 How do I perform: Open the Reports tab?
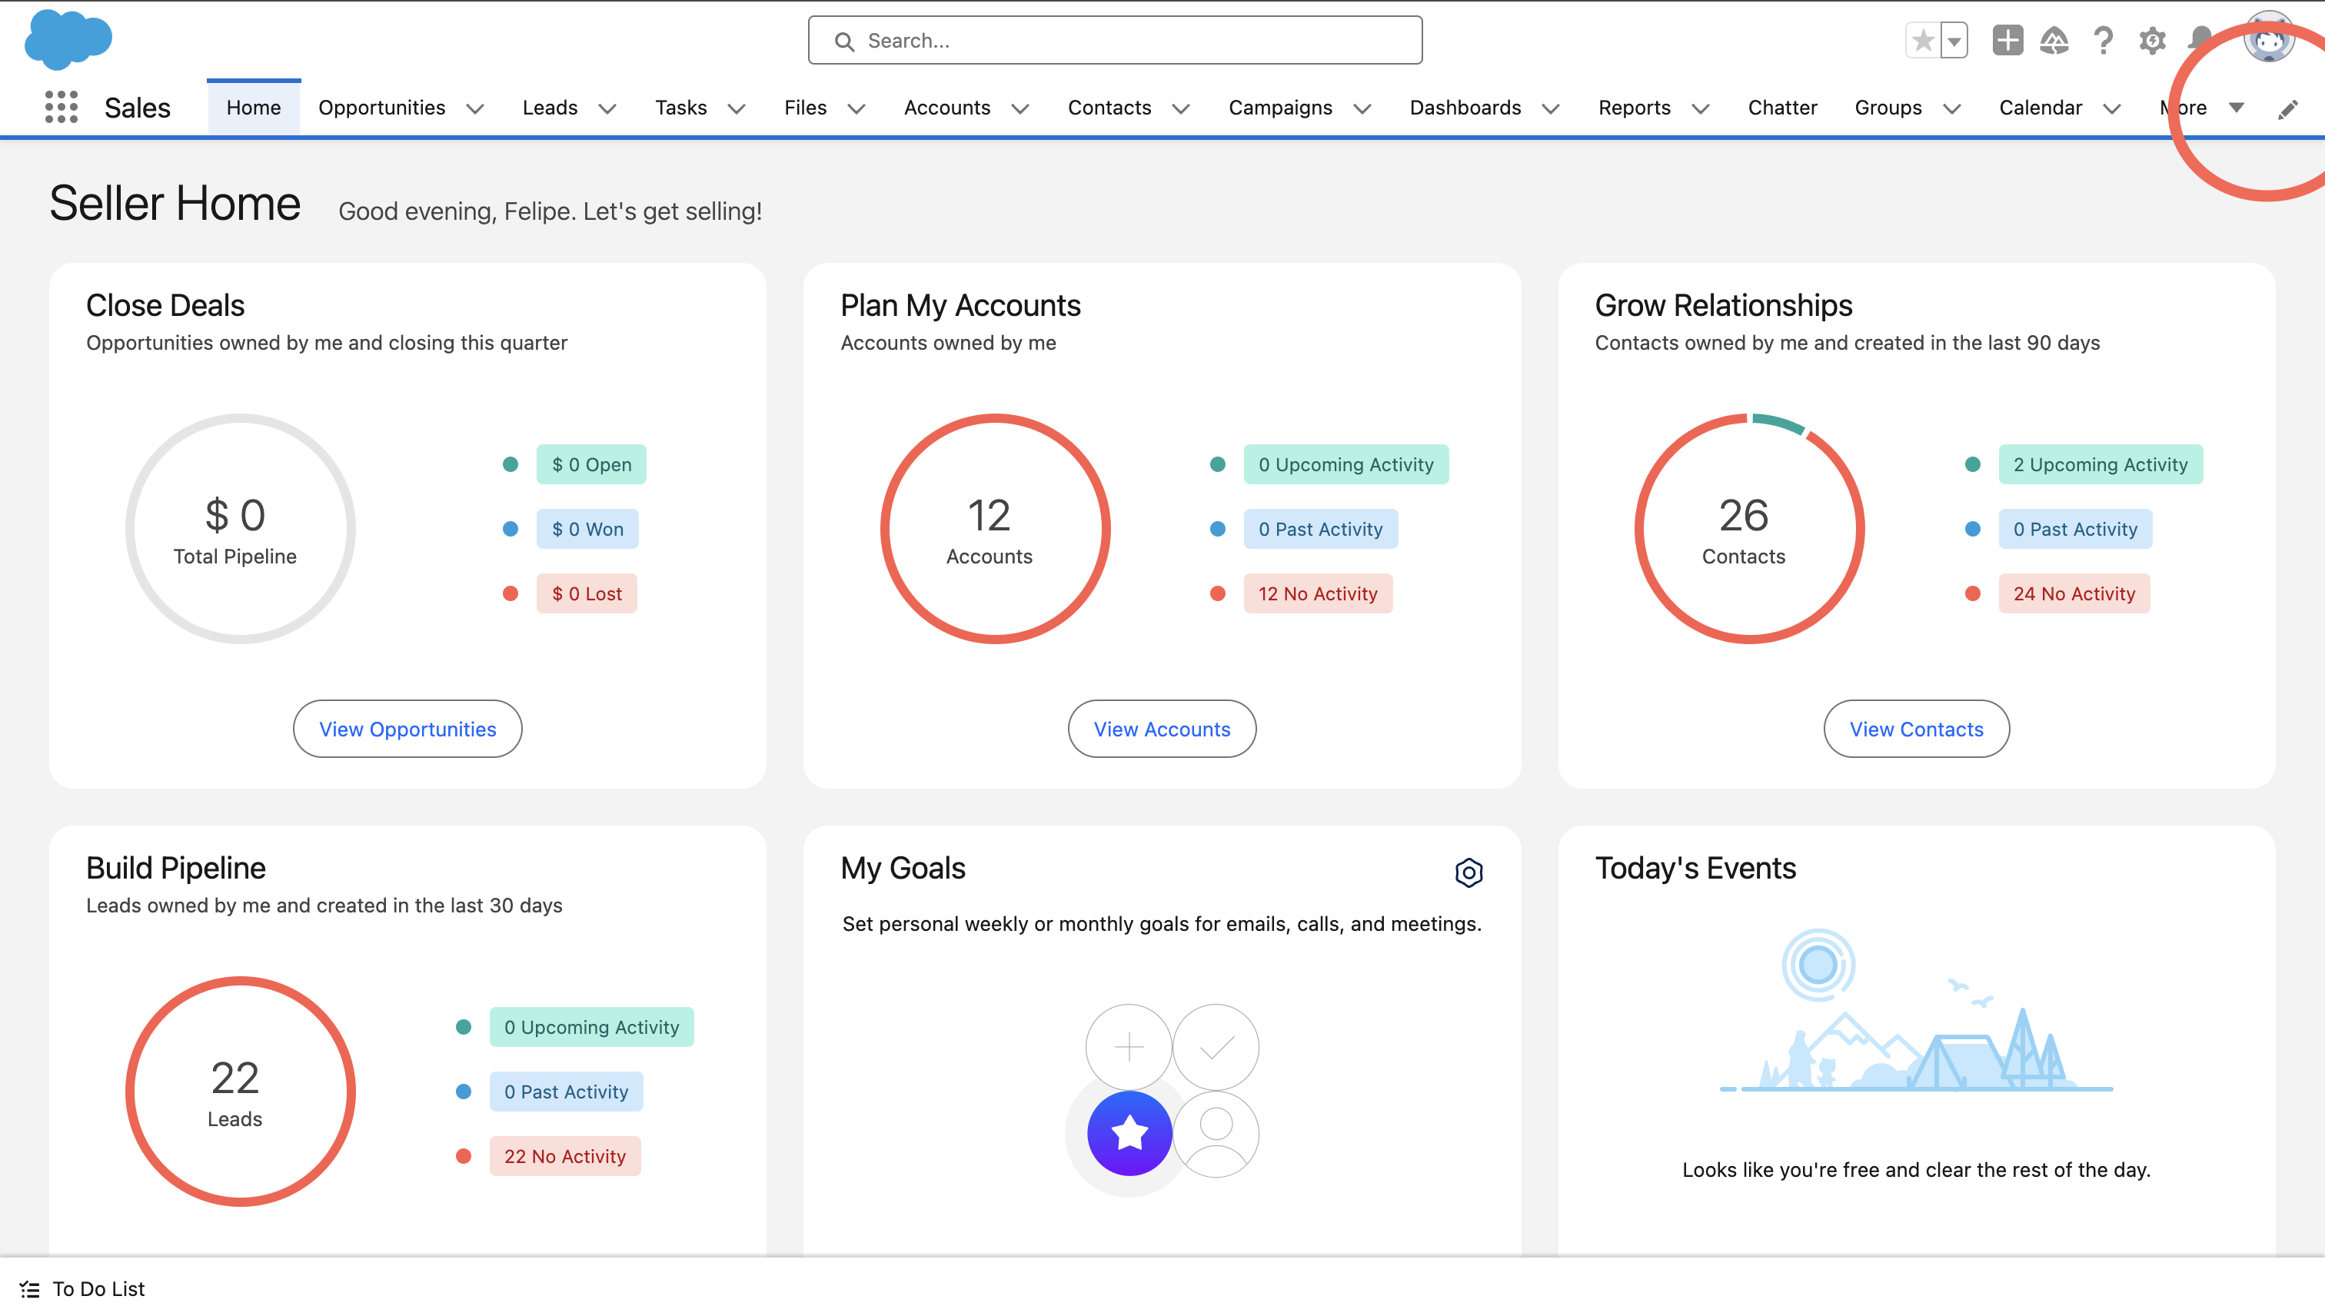click(x=1635, y=108)
